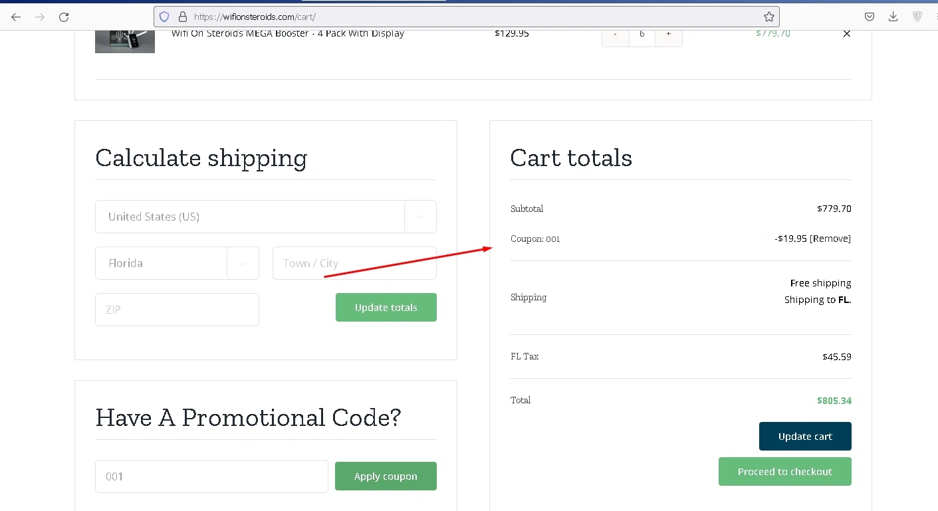Click the Cart totals heading
Viewport: 938px width, 511px height.
(571, 158)
